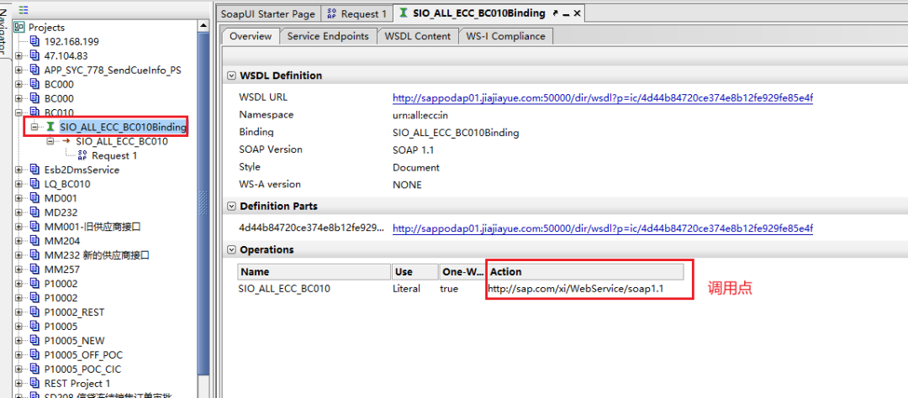Viewport: 908px width, 398px height.
Task: Click the project icon beside MM204
Action: tap(34, 241)
